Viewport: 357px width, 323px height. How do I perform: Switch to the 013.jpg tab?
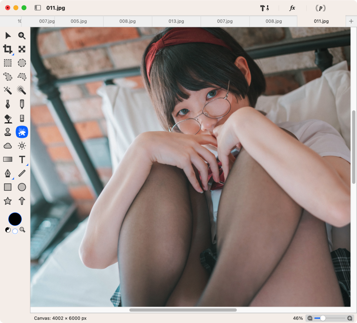point(176,21)
